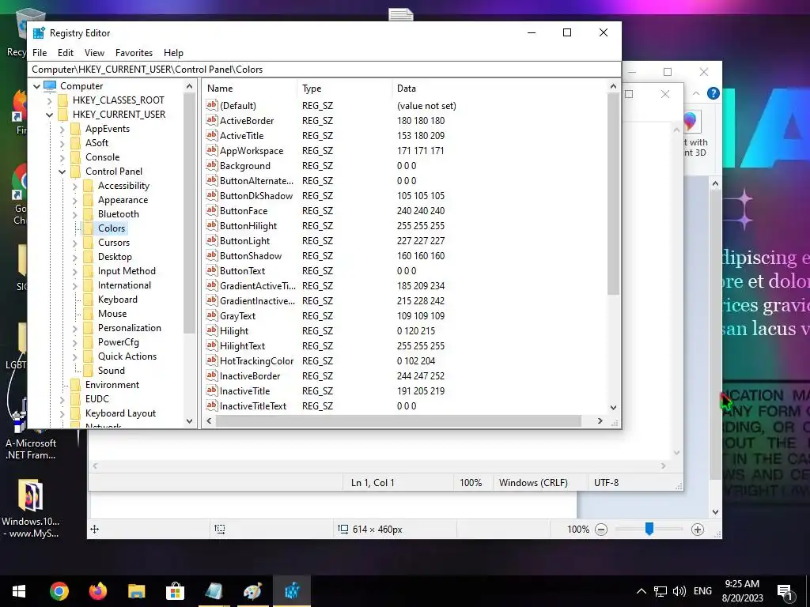This screenshot has height=607, width=810.
Task: Open Microsoft Store from the taskbar
Action: pyautogui.click(x=175, y=591)
